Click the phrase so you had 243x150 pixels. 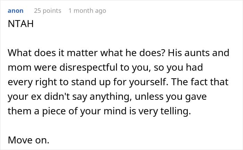click(x=178, y=68)
